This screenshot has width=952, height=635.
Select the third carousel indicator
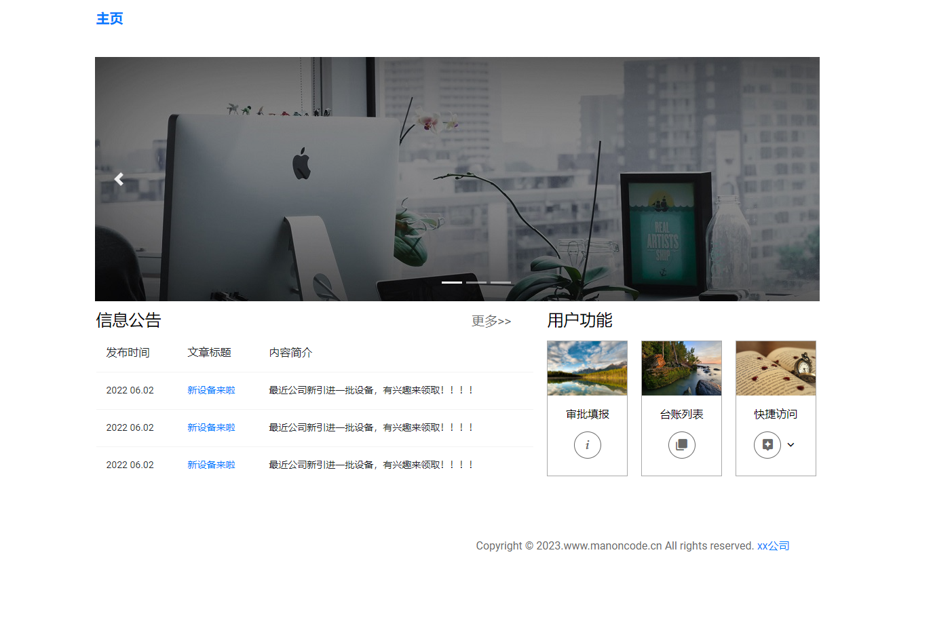[501, 282]
